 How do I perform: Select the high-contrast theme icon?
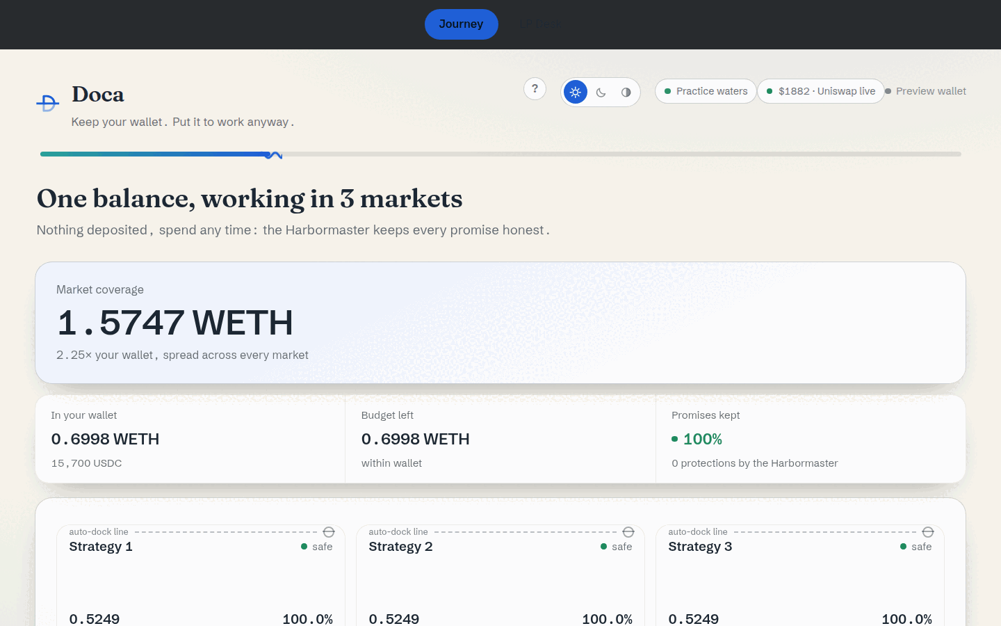pyautogui.click(x=626, y=92)
